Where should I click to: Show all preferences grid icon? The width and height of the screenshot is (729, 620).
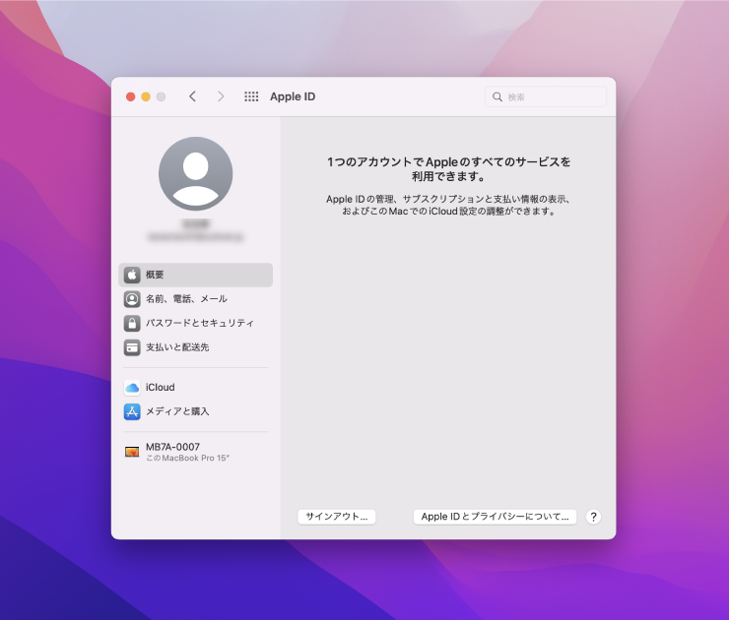click(251, 96)
